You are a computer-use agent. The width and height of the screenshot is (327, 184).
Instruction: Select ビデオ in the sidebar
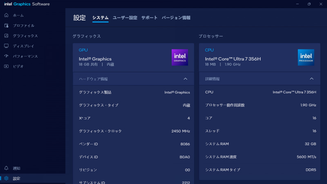tap(18, 66)
